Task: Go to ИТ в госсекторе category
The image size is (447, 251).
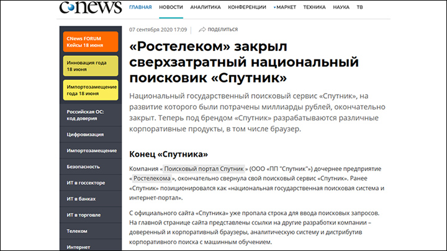Action: (x=90, y=183)
